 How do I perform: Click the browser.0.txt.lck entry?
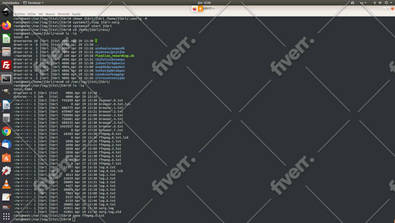[x=114, y=104]
